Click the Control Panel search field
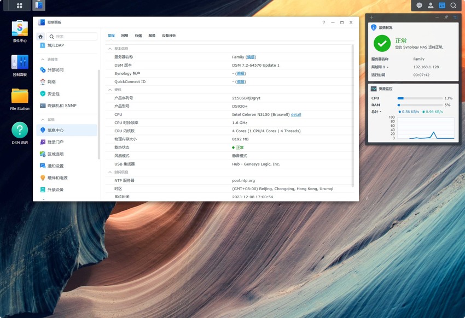The width and height of the screenshot is (465, 318). 72,37
